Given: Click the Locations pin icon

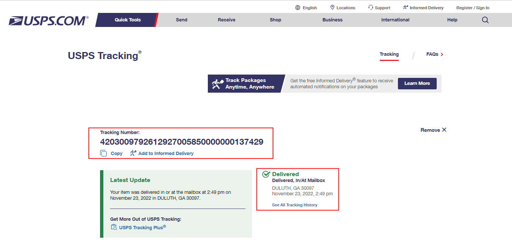Looking at the screenshot, I should [x=332, y=8].
